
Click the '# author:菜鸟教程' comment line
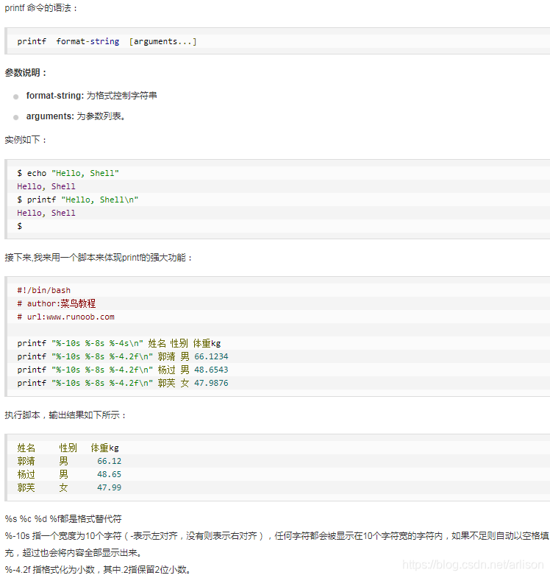[57, 303]
